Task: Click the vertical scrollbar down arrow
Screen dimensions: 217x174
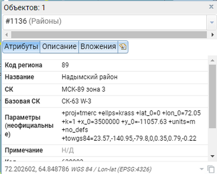Action: (213, 156)
